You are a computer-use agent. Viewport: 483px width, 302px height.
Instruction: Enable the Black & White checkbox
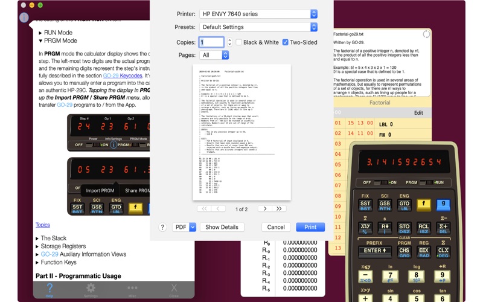tap(238, 42)
